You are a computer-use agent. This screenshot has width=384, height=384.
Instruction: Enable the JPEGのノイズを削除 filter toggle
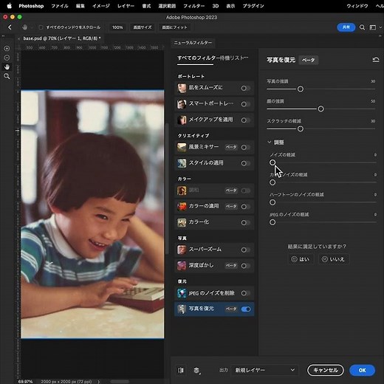(246, 293)
